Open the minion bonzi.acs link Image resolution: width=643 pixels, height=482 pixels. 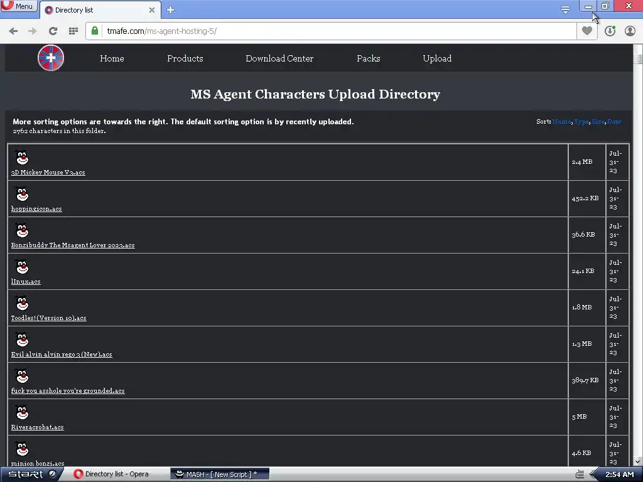pos(38,464)
